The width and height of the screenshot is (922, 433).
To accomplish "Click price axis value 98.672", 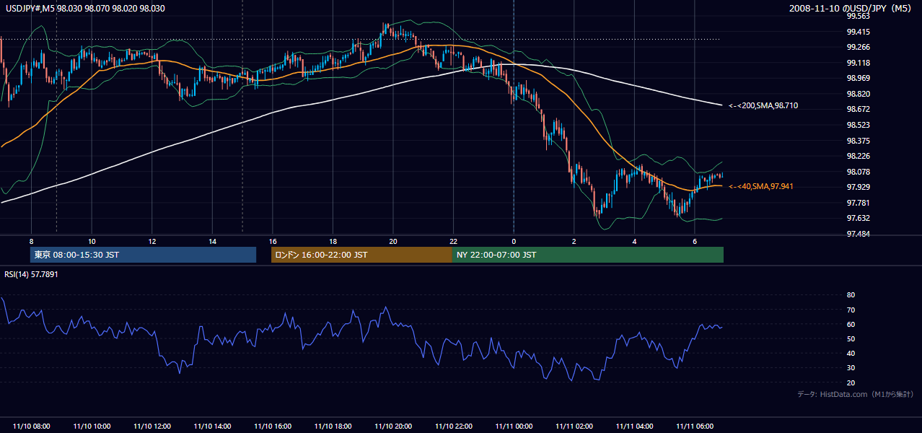I will [858, 109].
